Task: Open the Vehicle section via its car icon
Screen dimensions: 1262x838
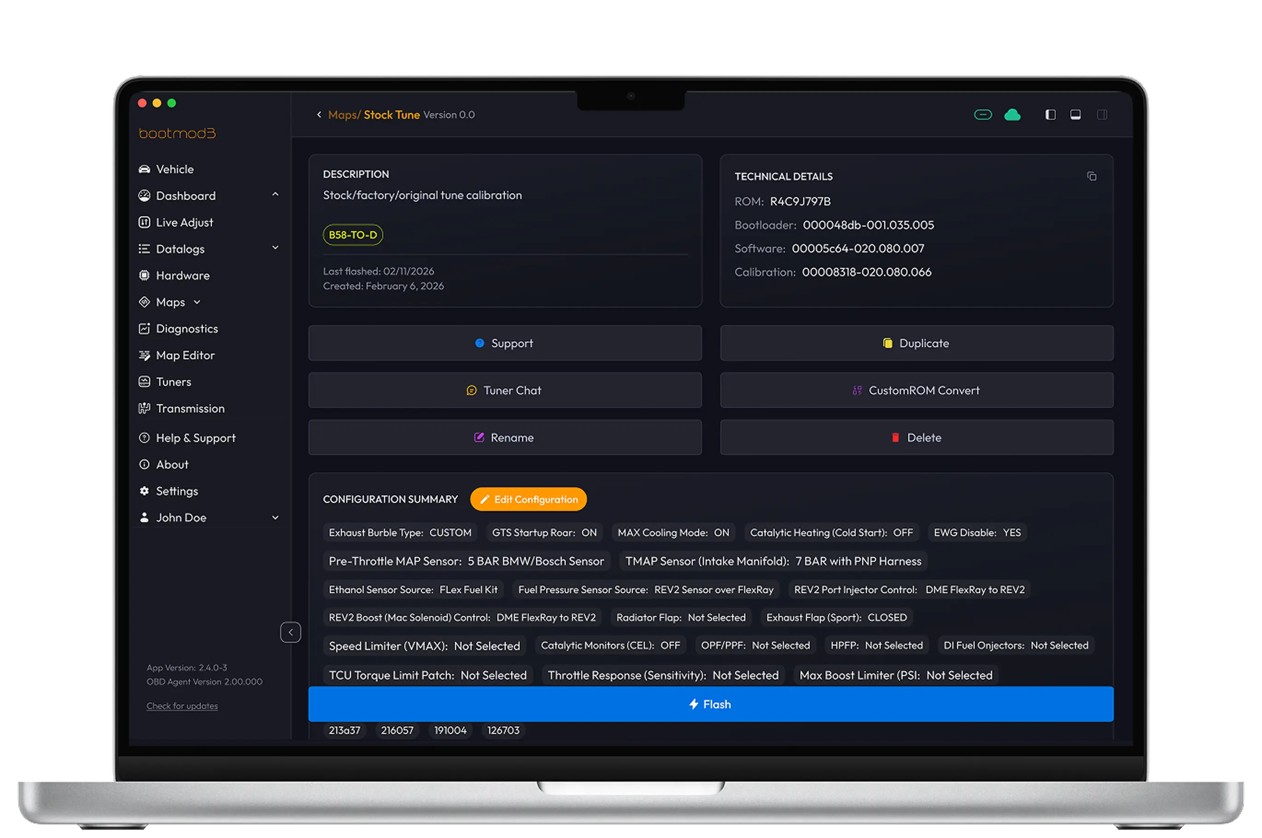Action: coord(144,169)
